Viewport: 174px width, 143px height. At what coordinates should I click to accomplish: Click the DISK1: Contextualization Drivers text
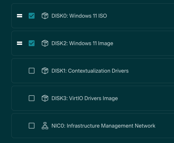click(90, 71)
